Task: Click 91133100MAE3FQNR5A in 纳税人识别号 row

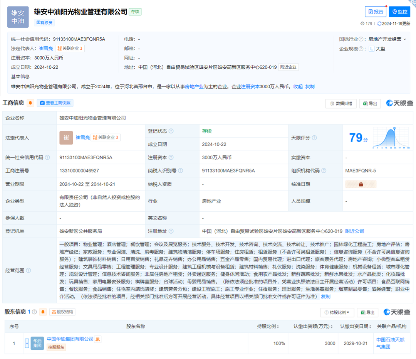Action: [x=228, y=171]
